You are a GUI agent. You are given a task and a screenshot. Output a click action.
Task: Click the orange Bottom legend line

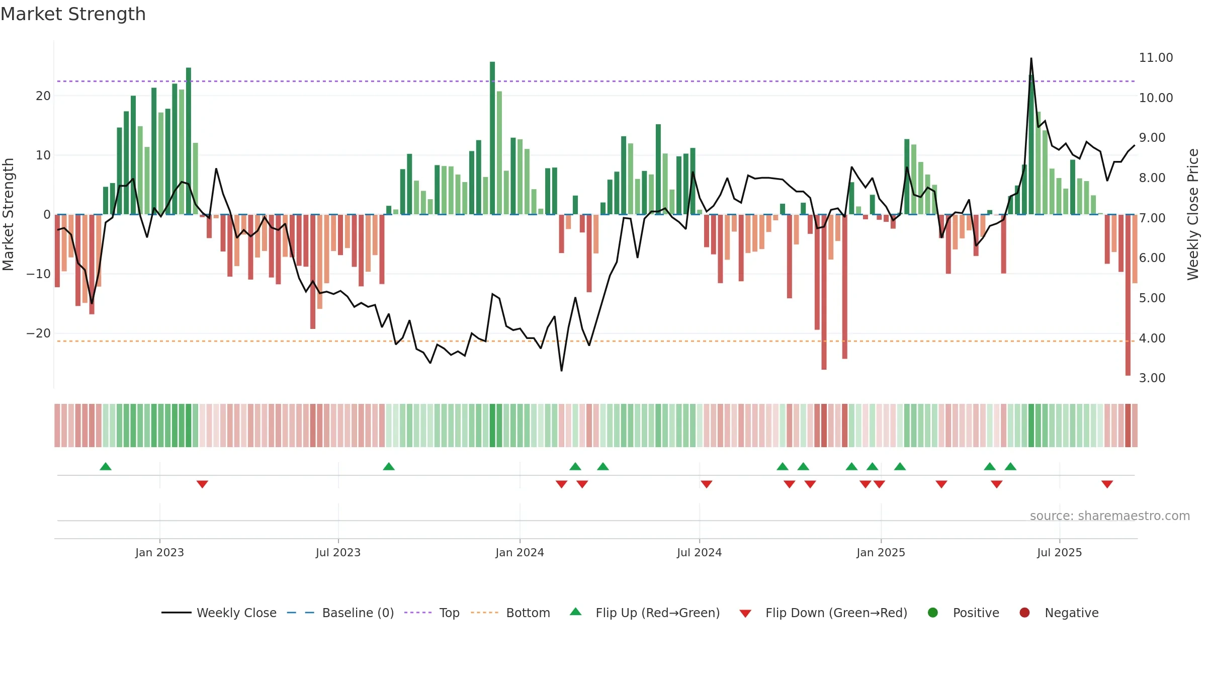(485, 613)
